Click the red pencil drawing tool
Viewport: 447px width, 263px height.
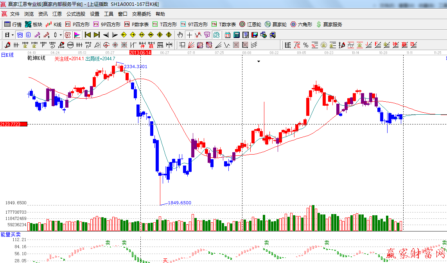click(7, 45)
